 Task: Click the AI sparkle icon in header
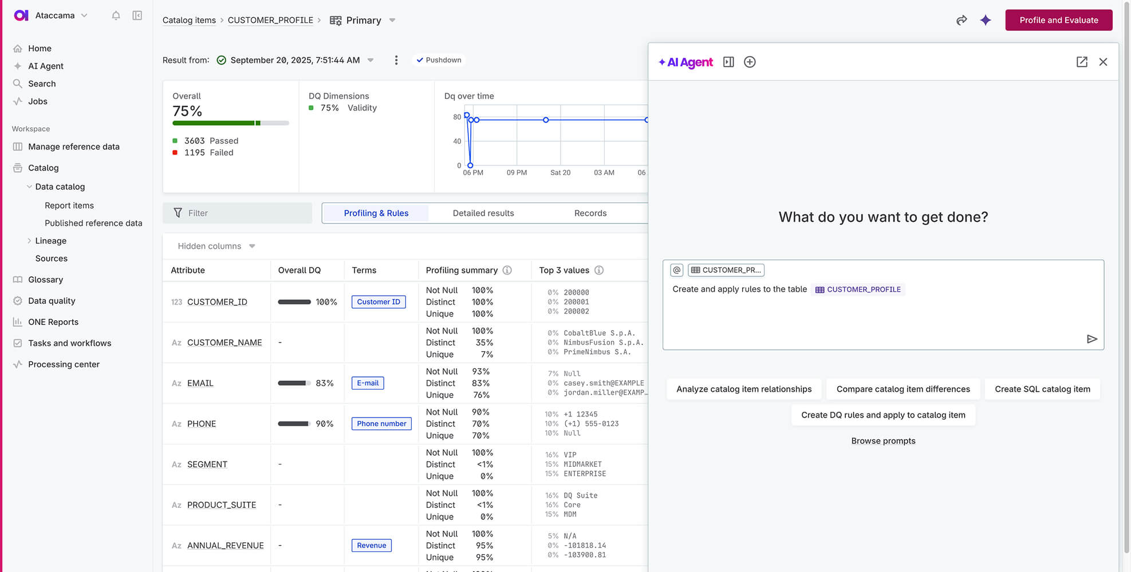pyautogui.click(x=986, y=20)
